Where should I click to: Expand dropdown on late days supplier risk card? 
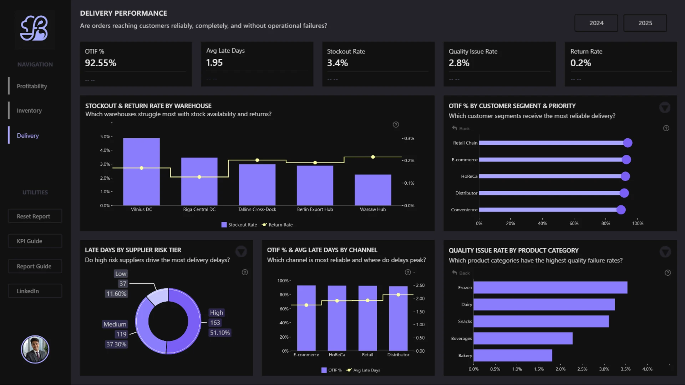(x=241, y=252)
